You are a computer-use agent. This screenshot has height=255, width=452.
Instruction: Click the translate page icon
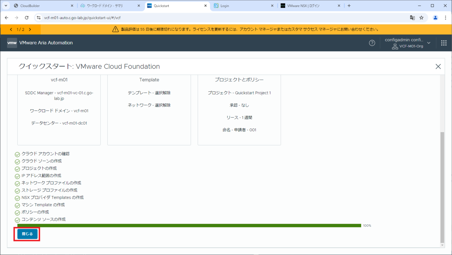click(412, 18)
